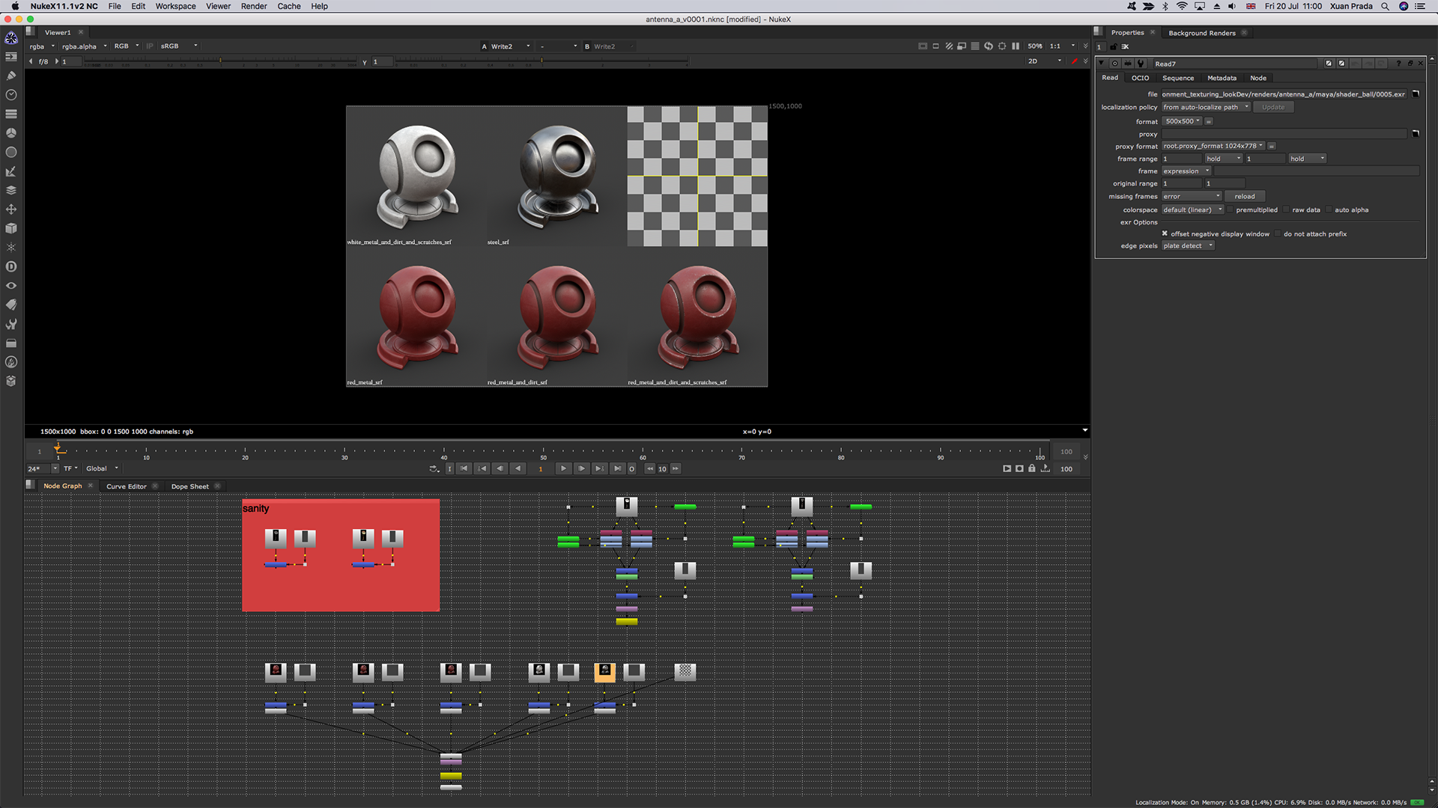
Task: Click the Read7 node name field
Action: 1236,64
